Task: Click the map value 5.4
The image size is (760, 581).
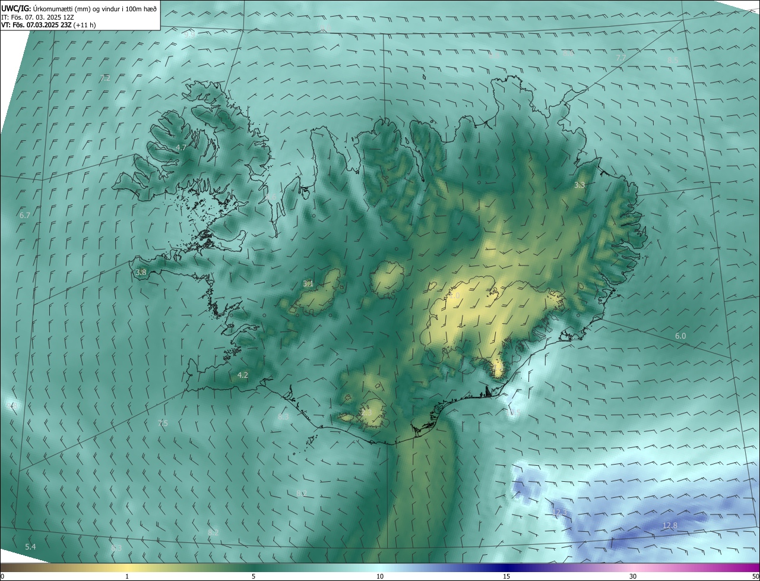Action: pyautogui.click(x=30, y=546)
